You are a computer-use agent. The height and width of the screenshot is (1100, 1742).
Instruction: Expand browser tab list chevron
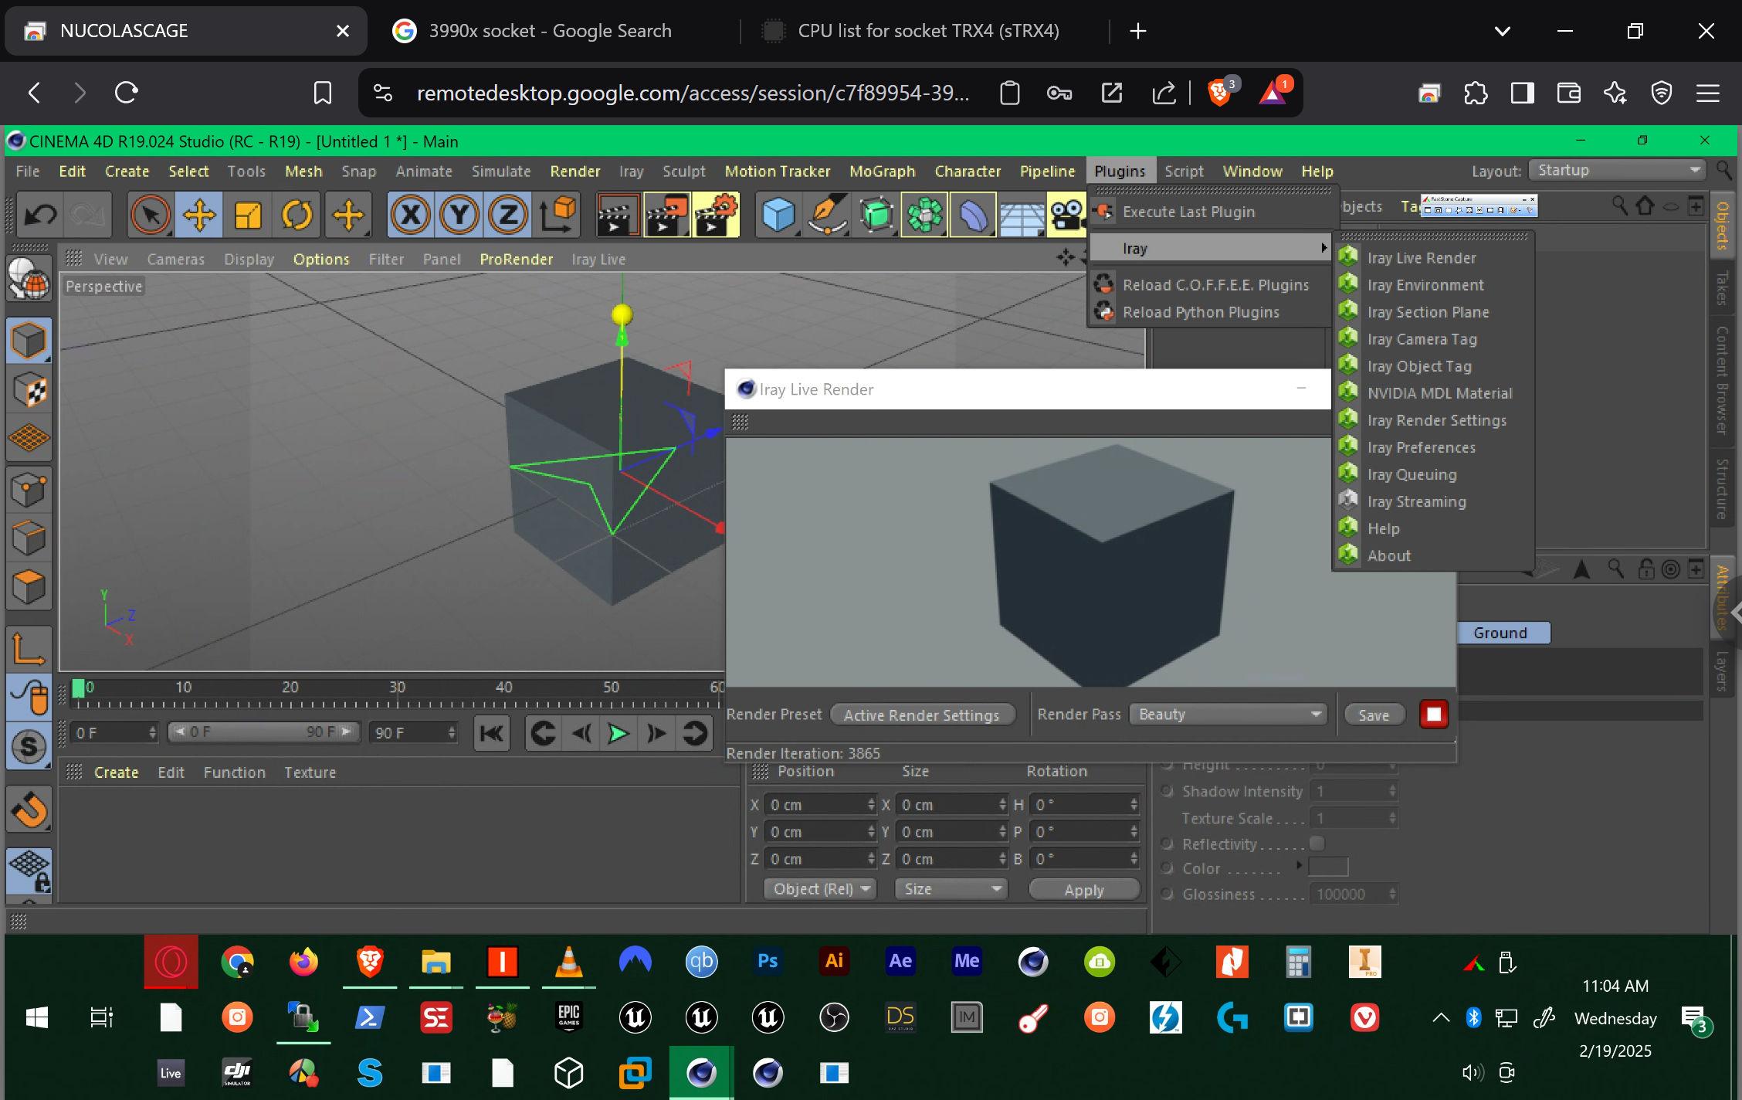click(1502, 31)
